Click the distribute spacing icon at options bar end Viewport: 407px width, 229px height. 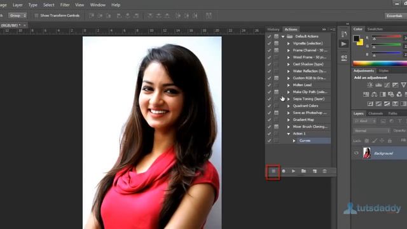pyautogui.click(x=209, y=15)
